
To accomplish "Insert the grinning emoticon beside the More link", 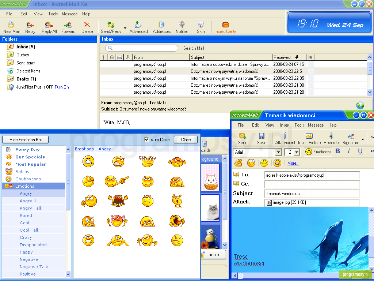I will pyautogui.click(x=277, y=163).
